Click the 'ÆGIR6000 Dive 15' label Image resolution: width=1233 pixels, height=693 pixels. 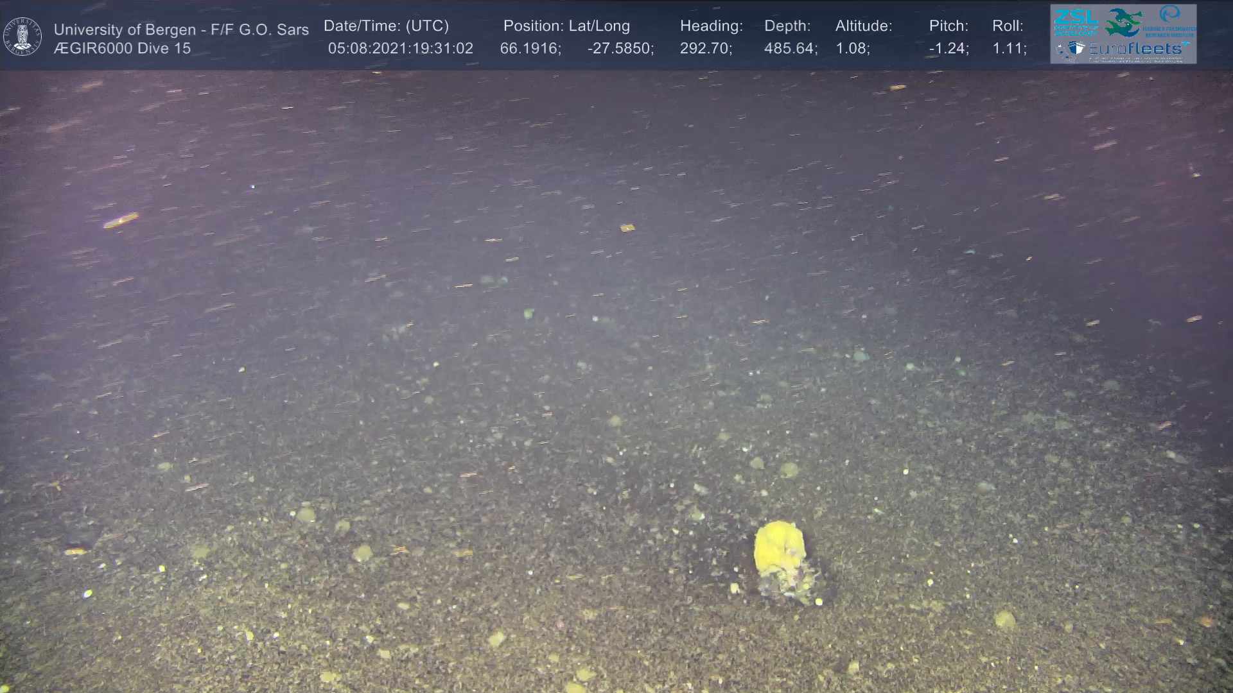tap(122, 48)
